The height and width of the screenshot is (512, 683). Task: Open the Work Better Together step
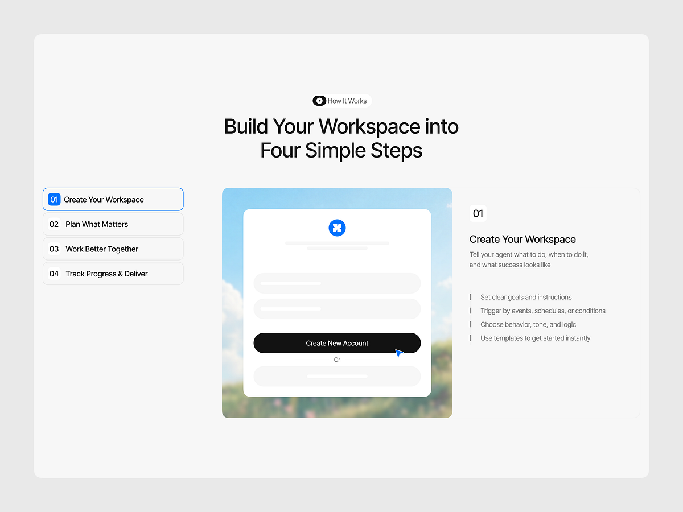(113, 249)
